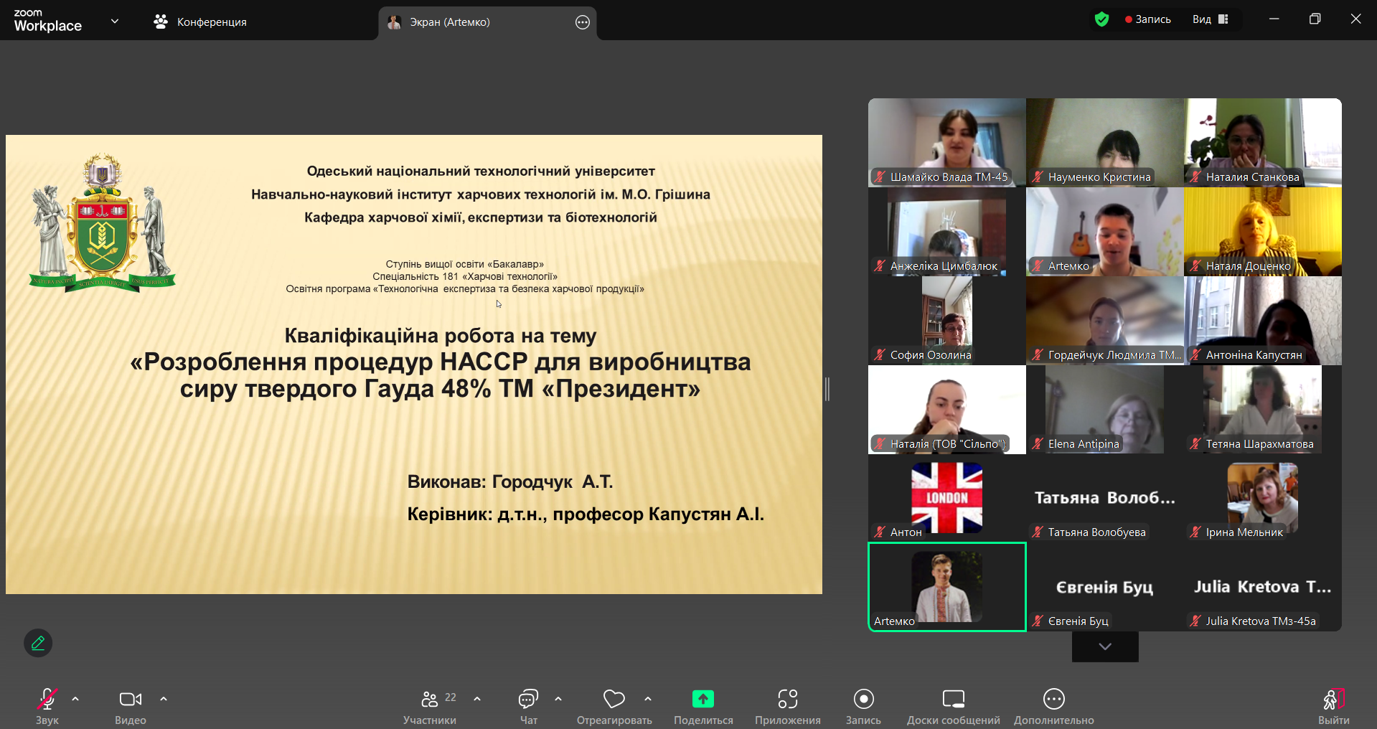Expand reactions options arrow
Image resolution: width=1377 pixels, height=729 pixels.
click(648, 699)
